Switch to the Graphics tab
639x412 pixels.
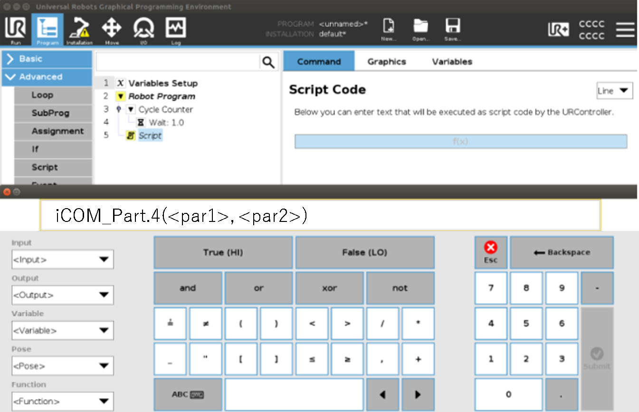386,62
